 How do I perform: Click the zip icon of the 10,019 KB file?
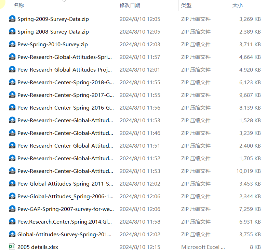[x=12, y=171]
